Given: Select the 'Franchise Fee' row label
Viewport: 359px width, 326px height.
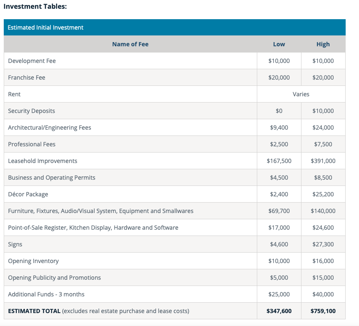Looking at the screenshot, I should (x=27, y=78).
